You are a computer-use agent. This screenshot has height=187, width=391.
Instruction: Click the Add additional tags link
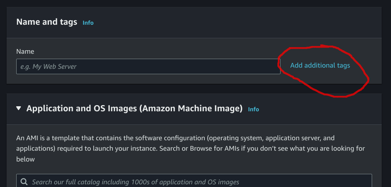(320, 65)
